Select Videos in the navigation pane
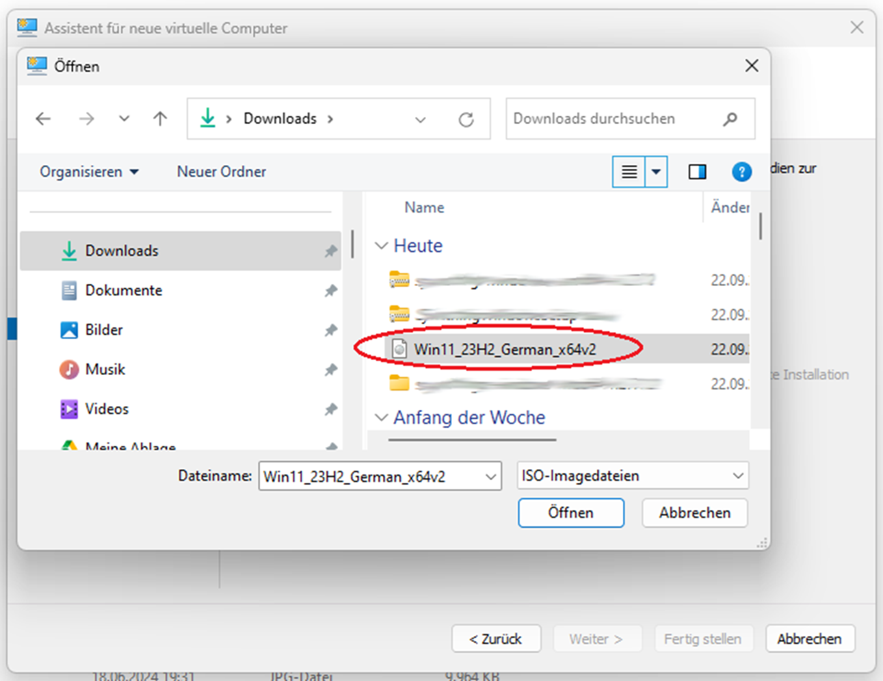The image size is (883, 681). coord(180,409)
